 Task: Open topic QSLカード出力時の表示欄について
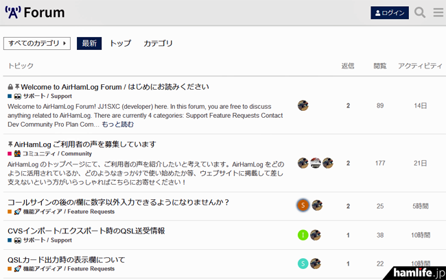tap(66, 259)
